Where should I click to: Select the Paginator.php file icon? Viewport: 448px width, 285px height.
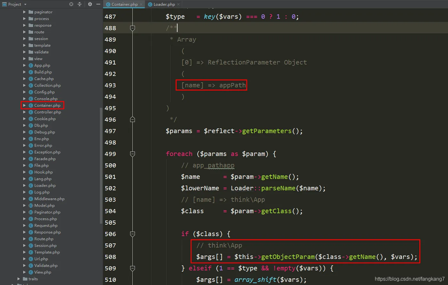[x=31, y=212]
